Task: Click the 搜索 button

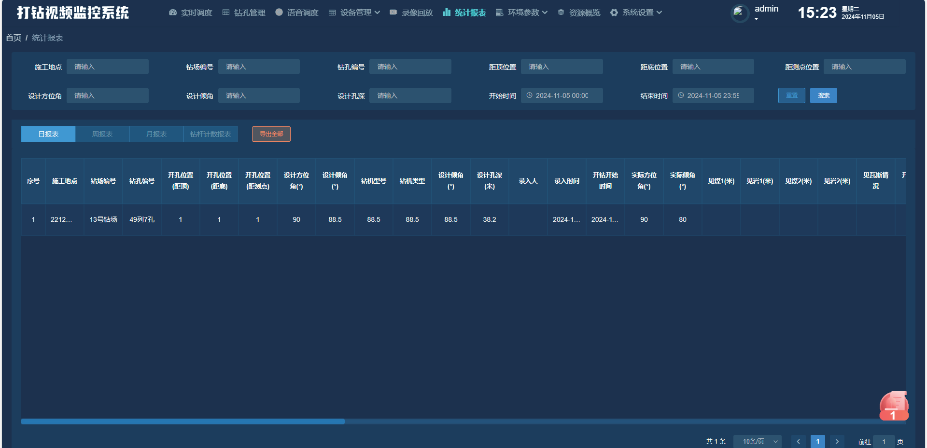Action: pos(823,95)
